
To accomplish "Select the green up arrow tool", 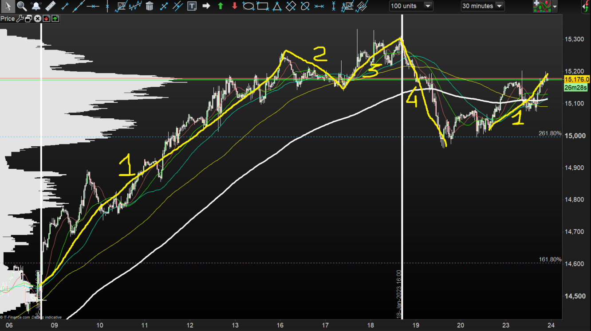I will (x=221, y=6).
